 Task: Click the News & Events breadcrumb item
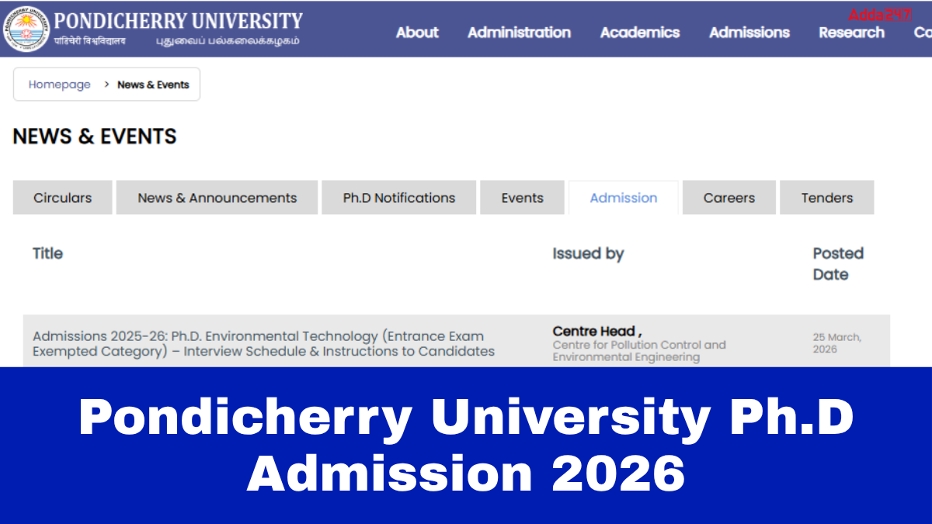click(x=153, y=85)
